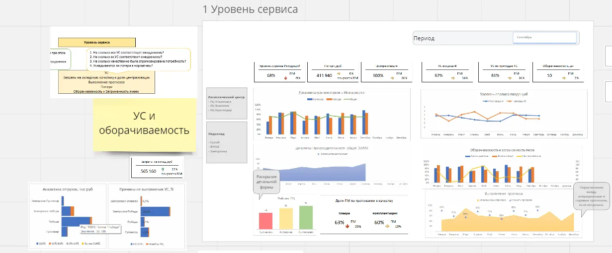Click the green bar in the Рейтинг РЦ chart
This screenshot has width=612, height=253.
(x=306, y=217)
